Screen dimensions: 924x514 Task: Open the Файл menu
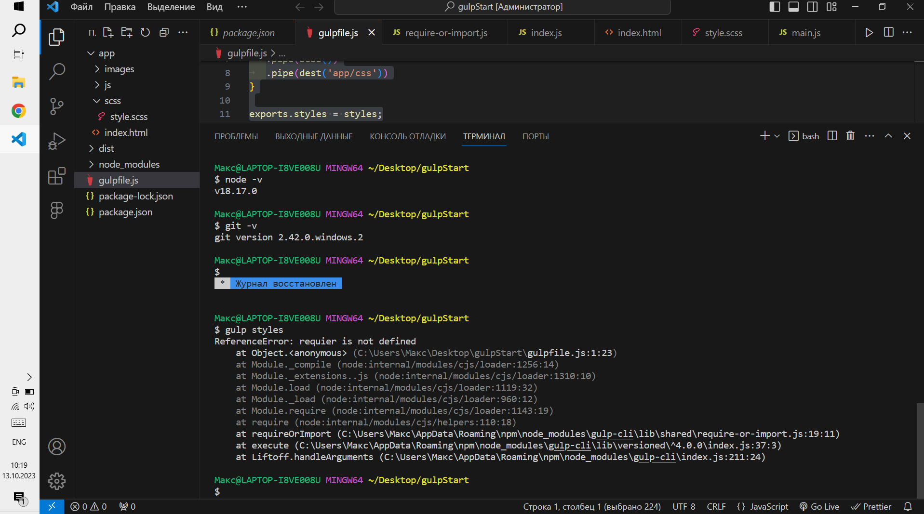[x=81, y=7]
